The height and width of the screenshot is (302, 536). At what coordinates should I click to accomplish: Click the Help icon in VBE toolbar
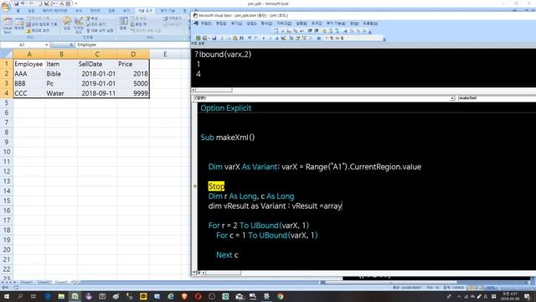319,38
